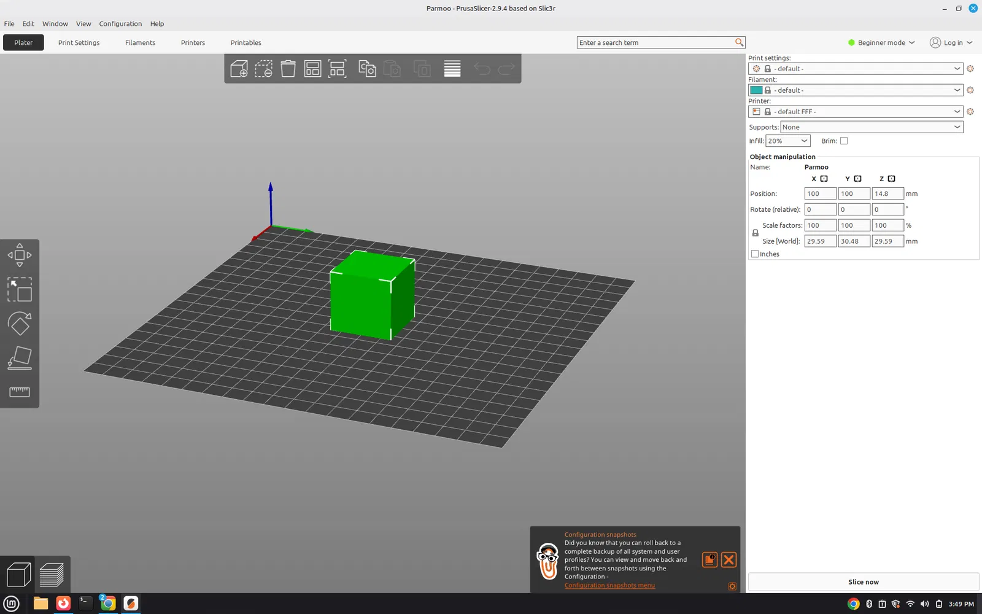
Task: Click the Z axis mirror icon
Action: pyautogui.click(x=892, y=179)
